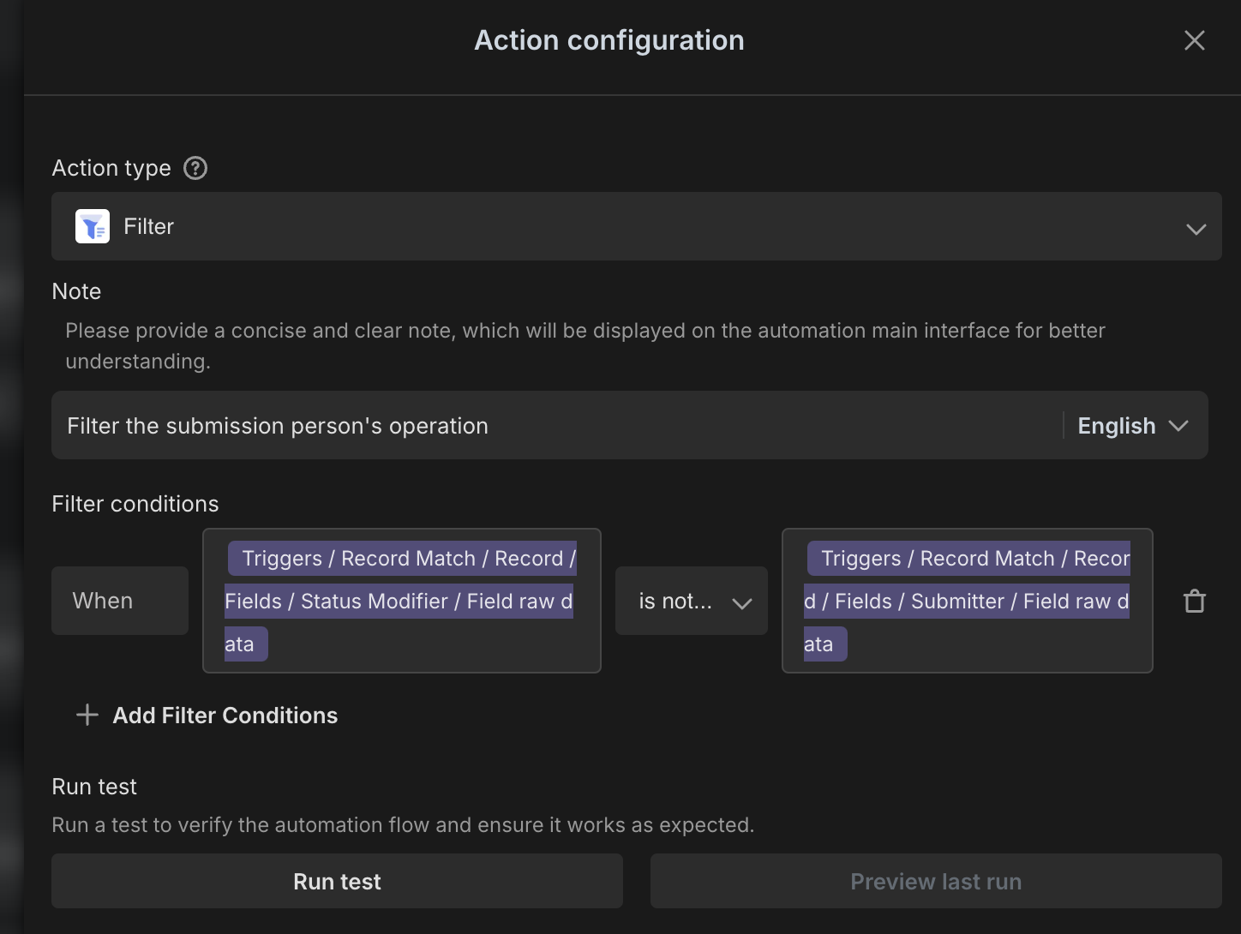Click the Preview last run button
Viewport: 1241px width, 934px height.
tap(936, 881)
